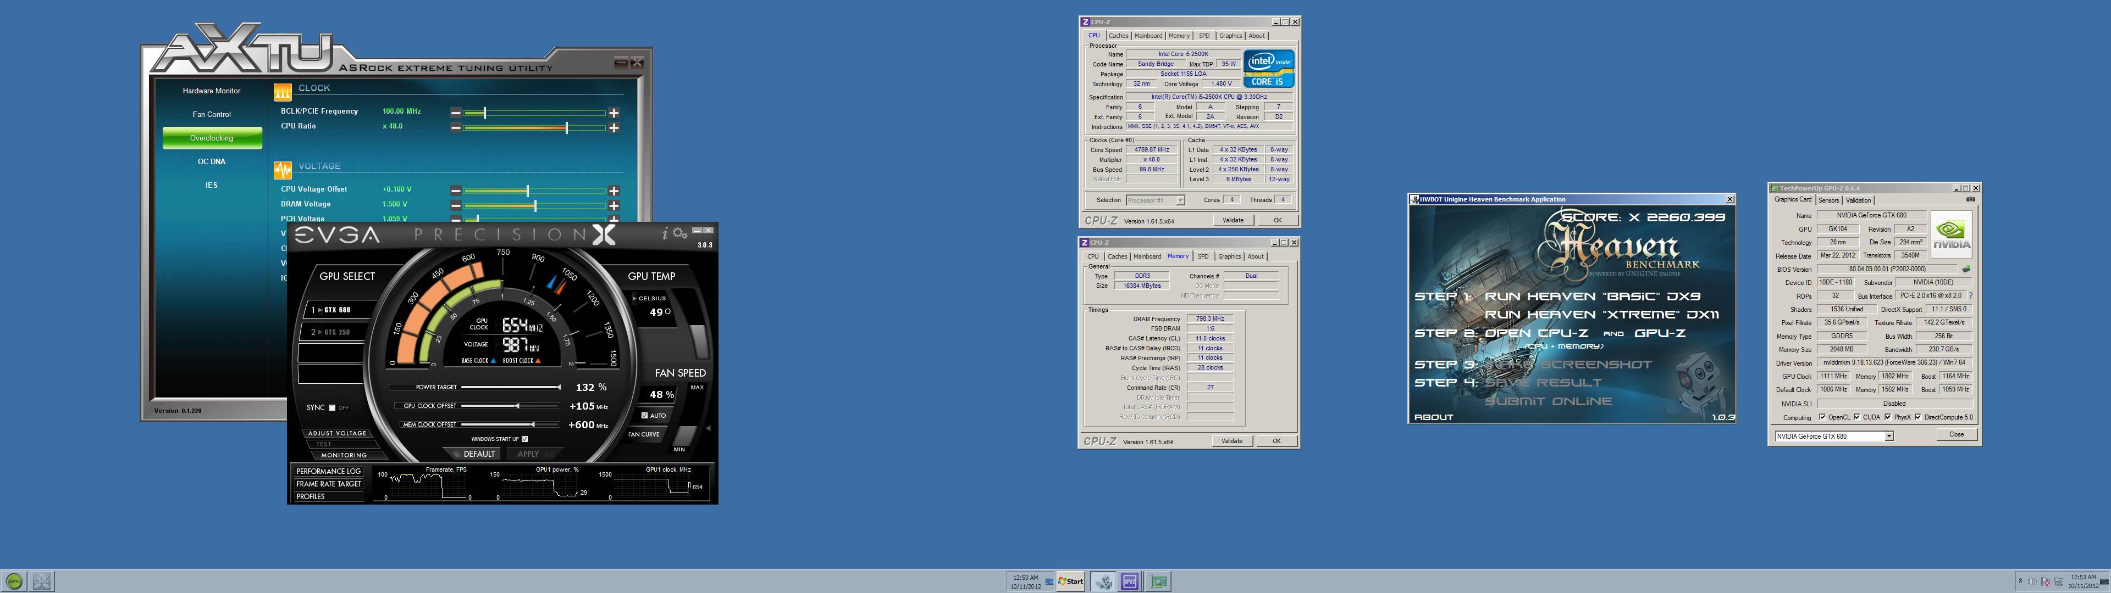Switch to SPD tab in bottom CPU-Z window

click(1202, 256)
